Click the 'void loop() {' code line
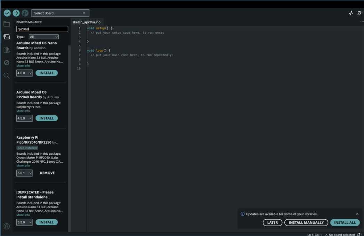364x236 pixels. (99, 50)
